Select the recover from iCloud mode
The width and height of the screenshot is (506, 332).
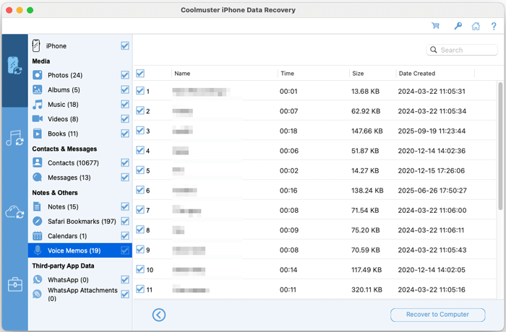tap(14, 212)
